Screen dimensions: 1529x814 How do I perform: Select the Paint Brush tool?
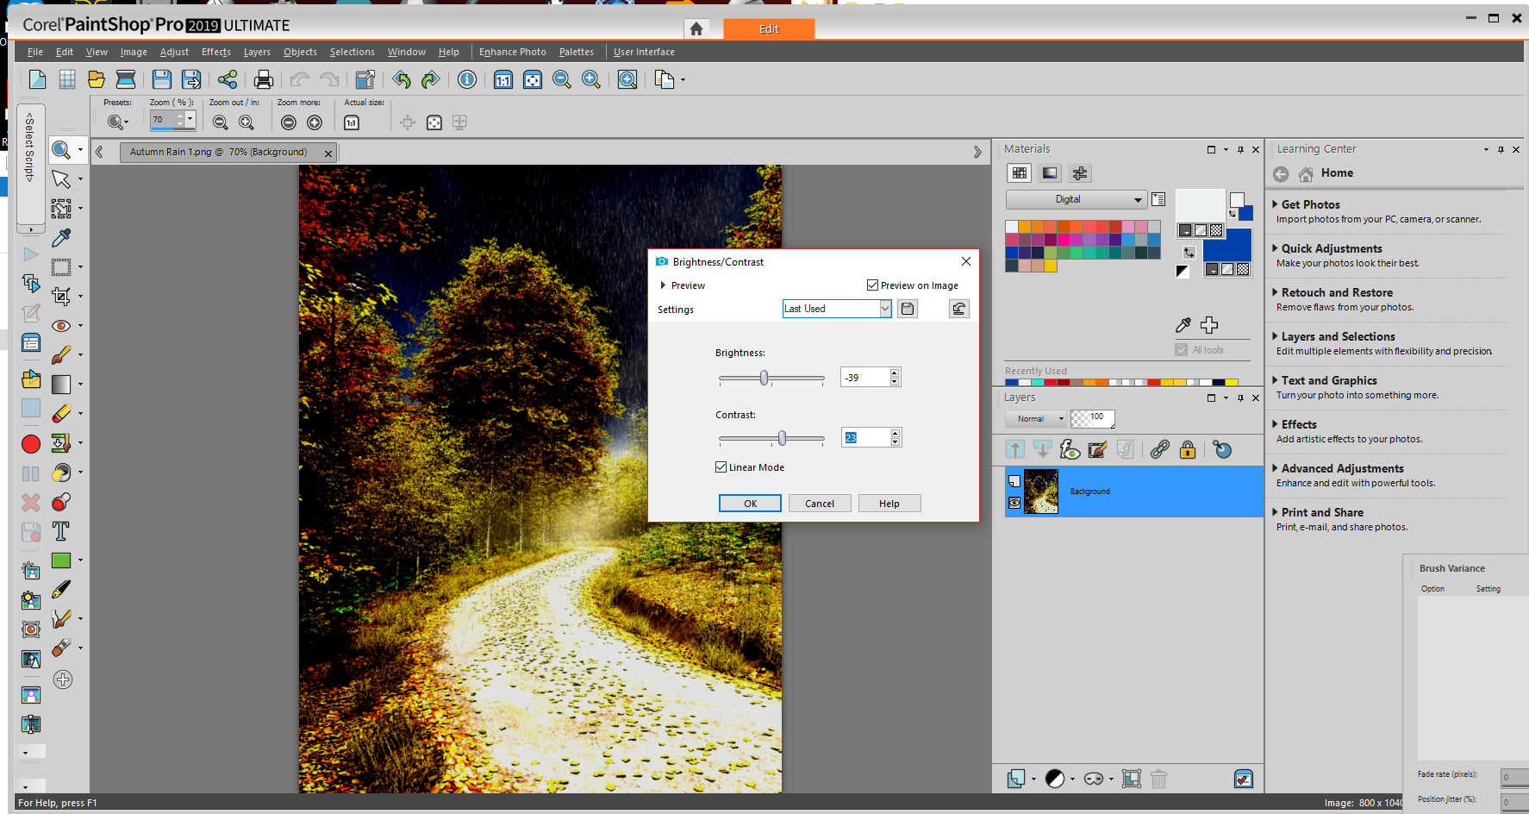click(x=61, y=355)
